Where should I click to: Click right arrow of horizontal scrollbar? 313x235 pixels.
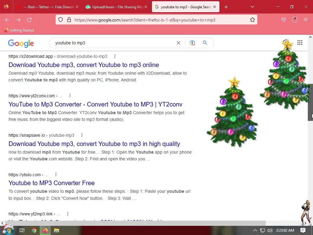tap(305, 223)
